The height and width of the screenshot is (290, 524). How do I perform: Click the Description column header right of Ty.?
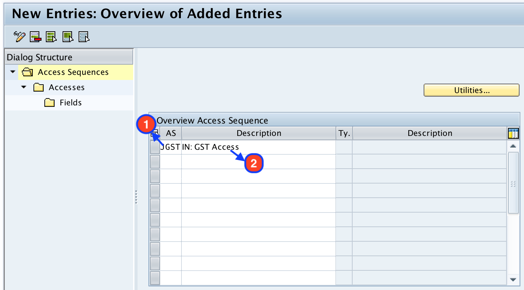pos(430,133)
